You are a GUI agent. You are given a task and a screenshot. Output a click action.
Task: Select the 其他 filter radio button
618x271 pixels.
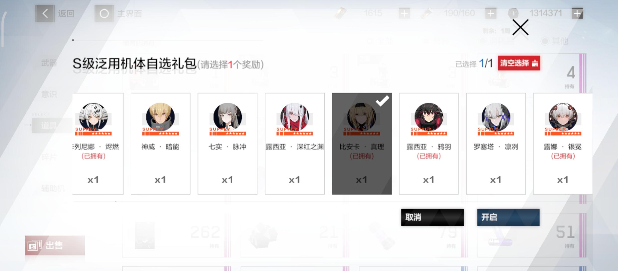(545, 41)
